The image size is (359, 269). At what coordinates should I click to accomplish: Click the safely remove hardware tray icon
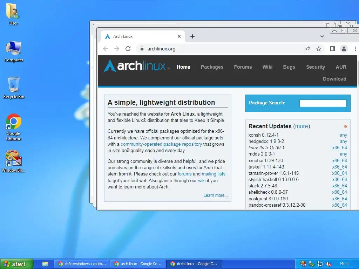[312, 264]
